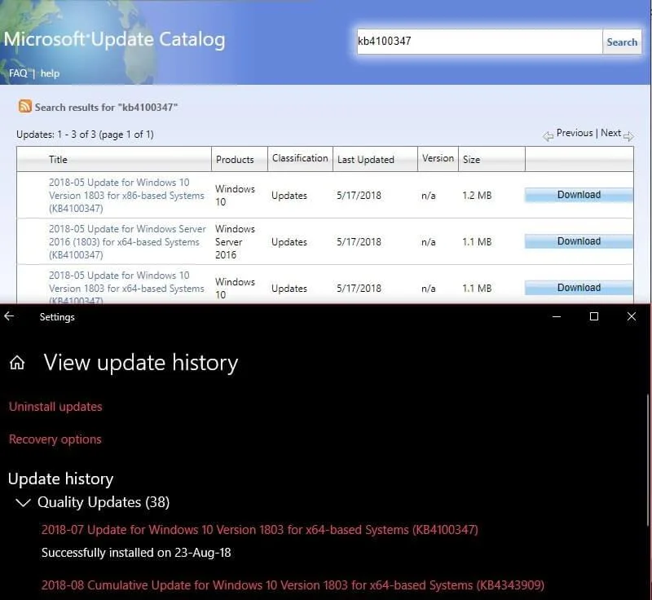Screen dimensions: 652x600
Task: Open the FAQ link
Action: 18,73
